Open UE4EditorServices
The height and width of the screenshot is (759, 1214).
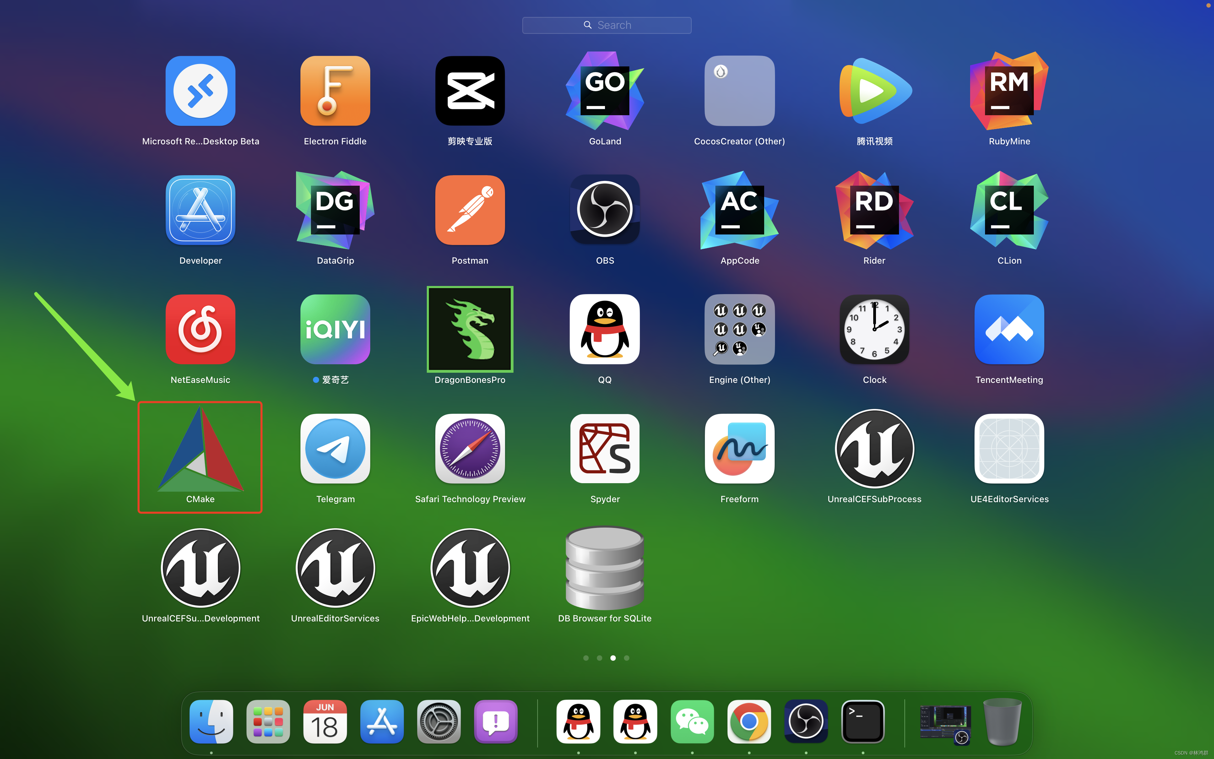[x=1009, y=449]
